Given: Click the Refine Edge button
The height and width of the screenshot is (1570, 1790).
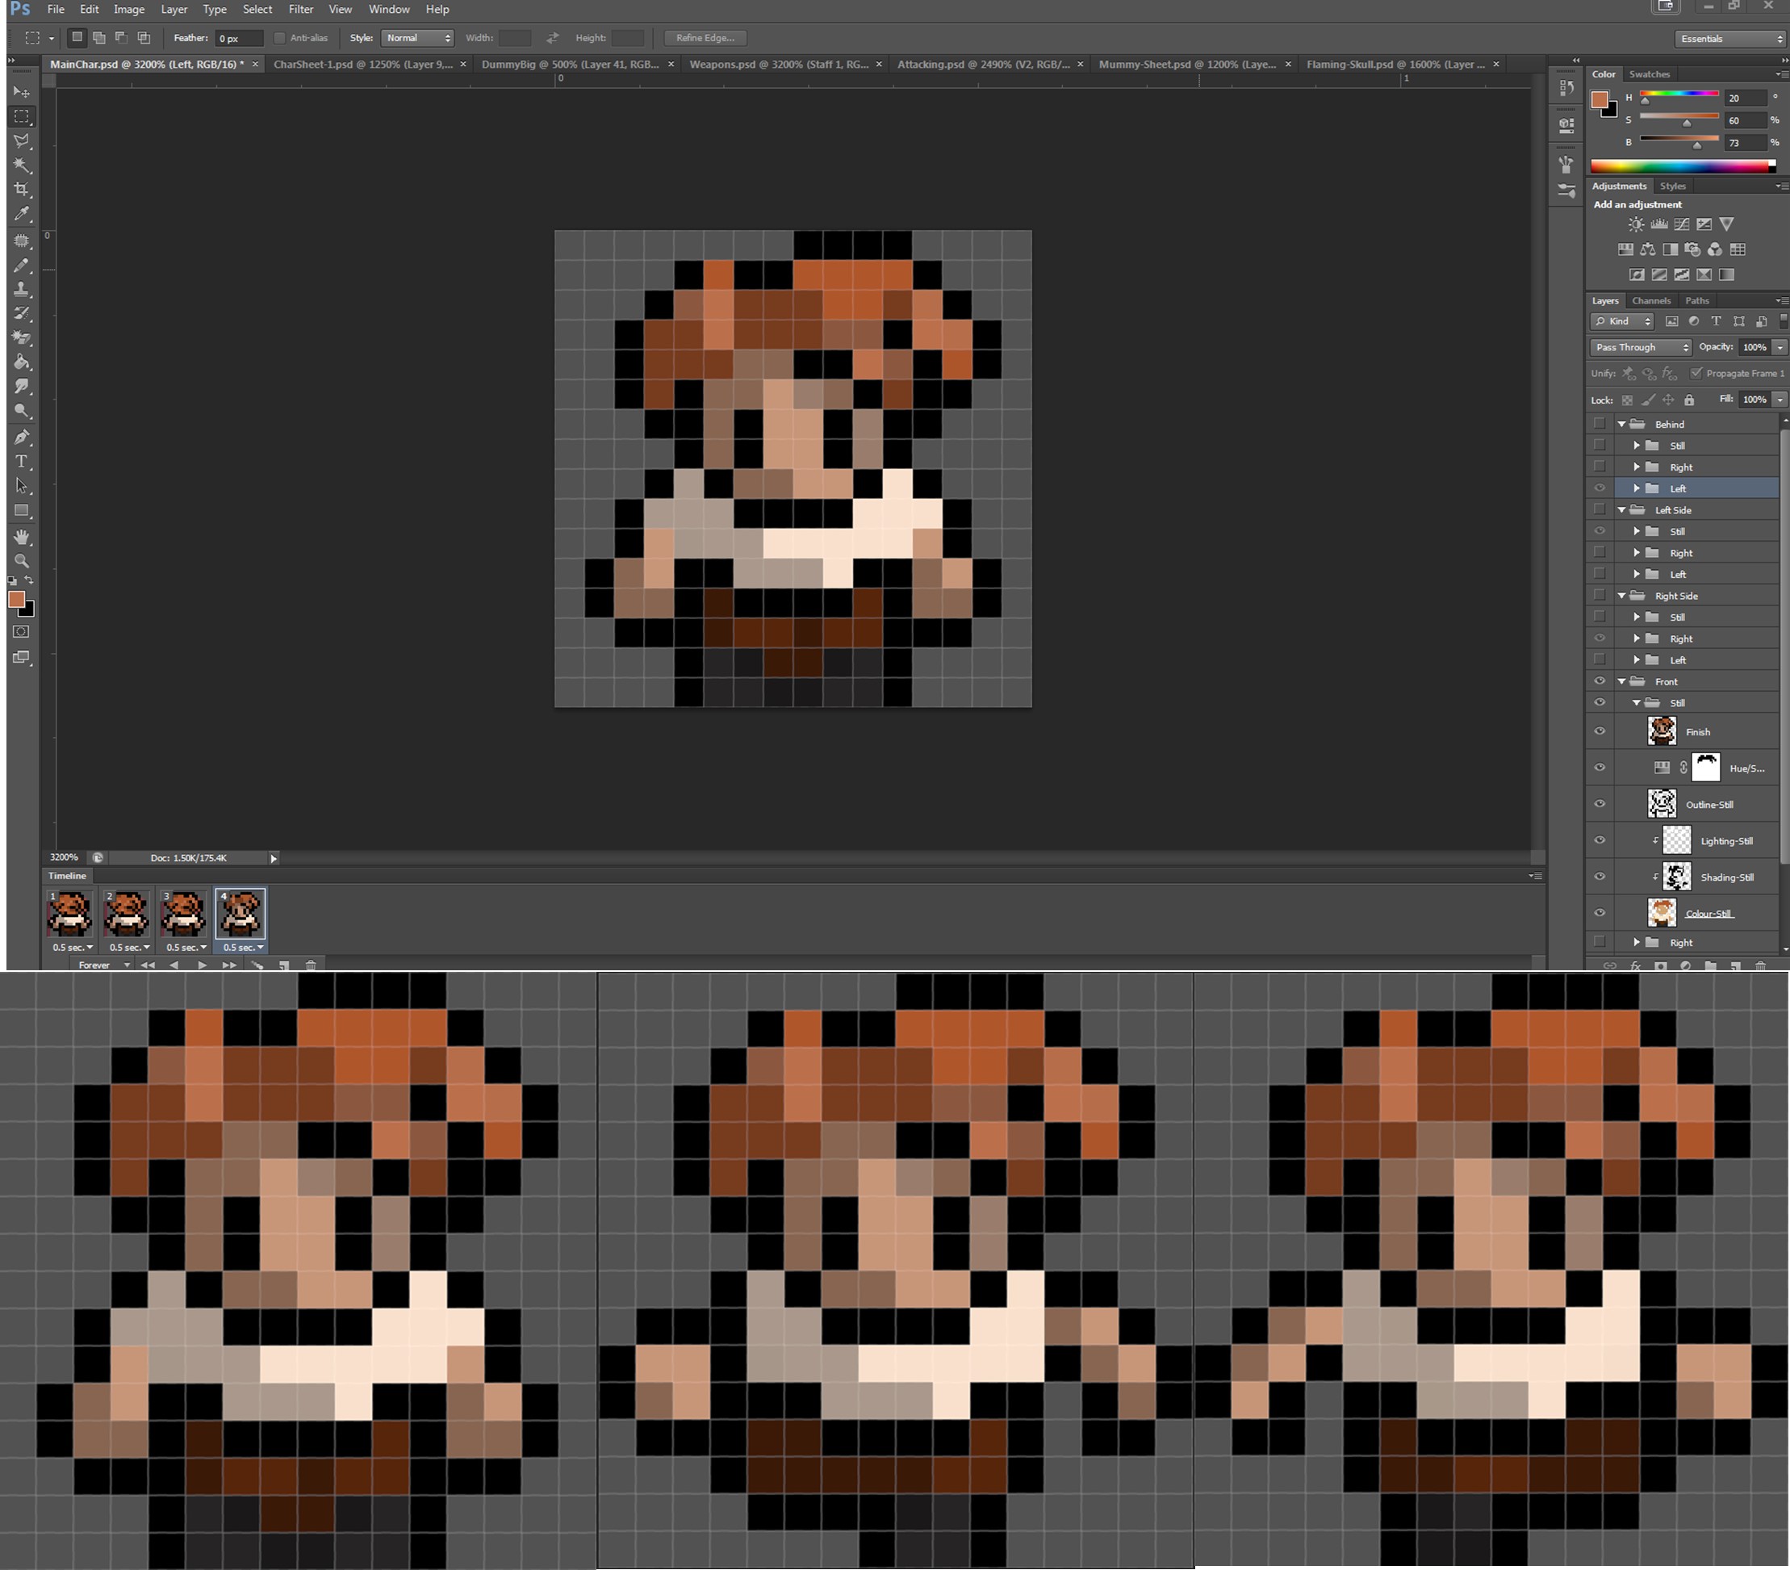Looking at the screenshot, I should [x=704, y=38].
